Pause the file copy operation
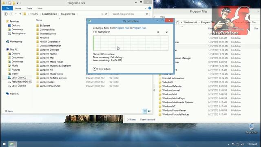This screenshot has width=261, height=147. 158,32
